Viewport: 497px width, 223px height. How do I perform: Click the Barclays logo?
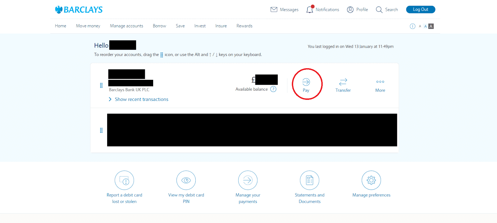tap(79, 10)
